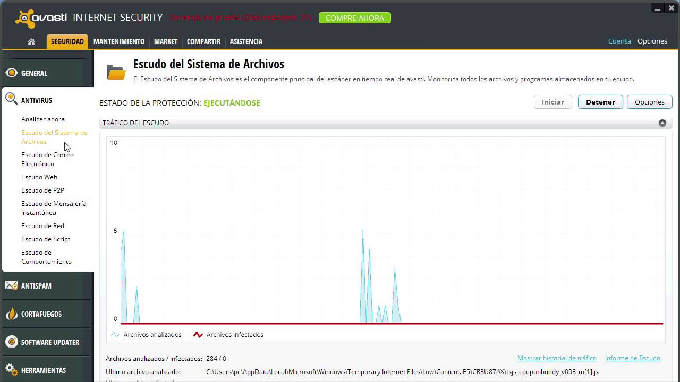The height and width of the screenshot is (382, 680).
Task: Open Opciones in the top bar
Action: point(652,41)
